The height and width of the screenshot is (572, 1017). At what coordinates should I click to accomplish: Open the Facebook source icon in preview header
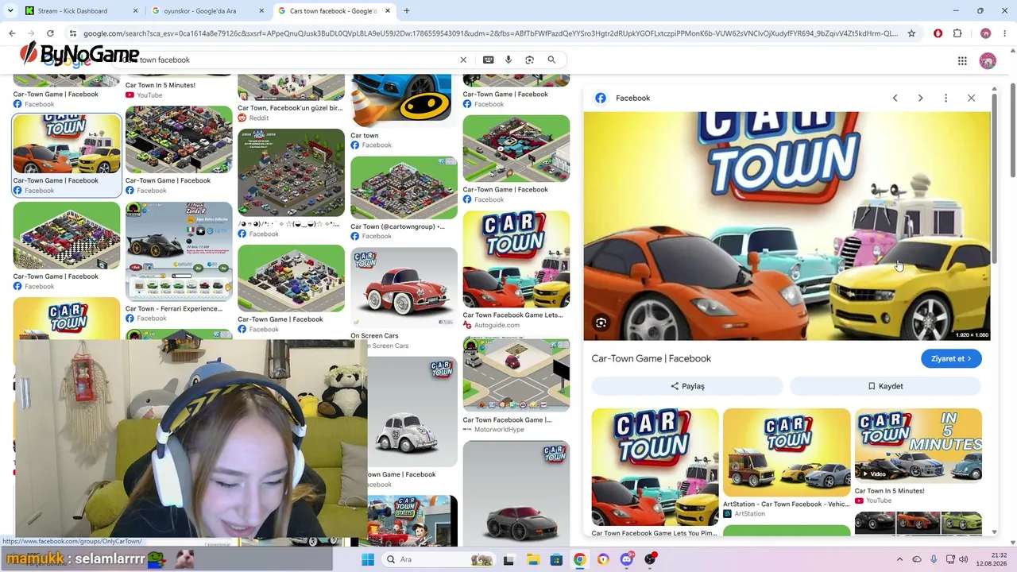(601, 98)
